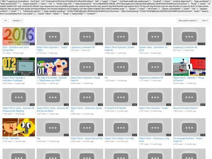
Task: Open 'Legoboynj Livestream #4' title link
Action: pos(185,48)
